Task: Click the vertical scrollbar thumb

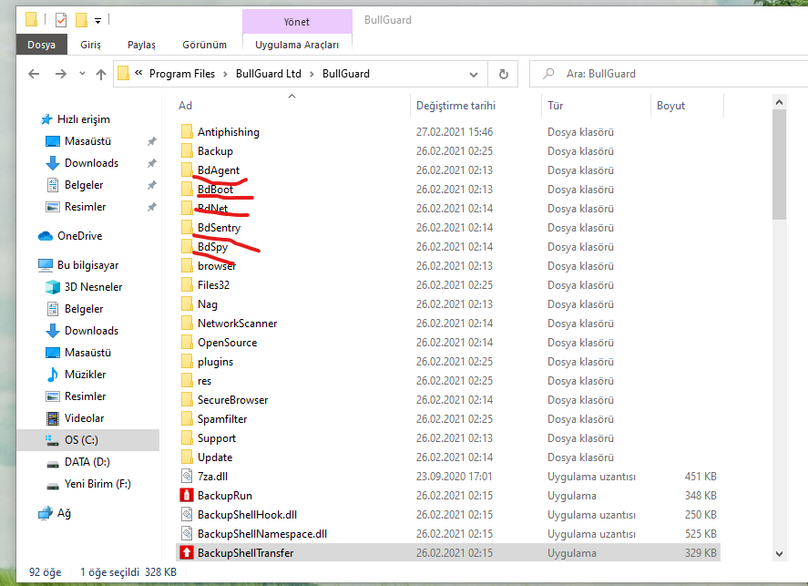Action: (779, 165)
